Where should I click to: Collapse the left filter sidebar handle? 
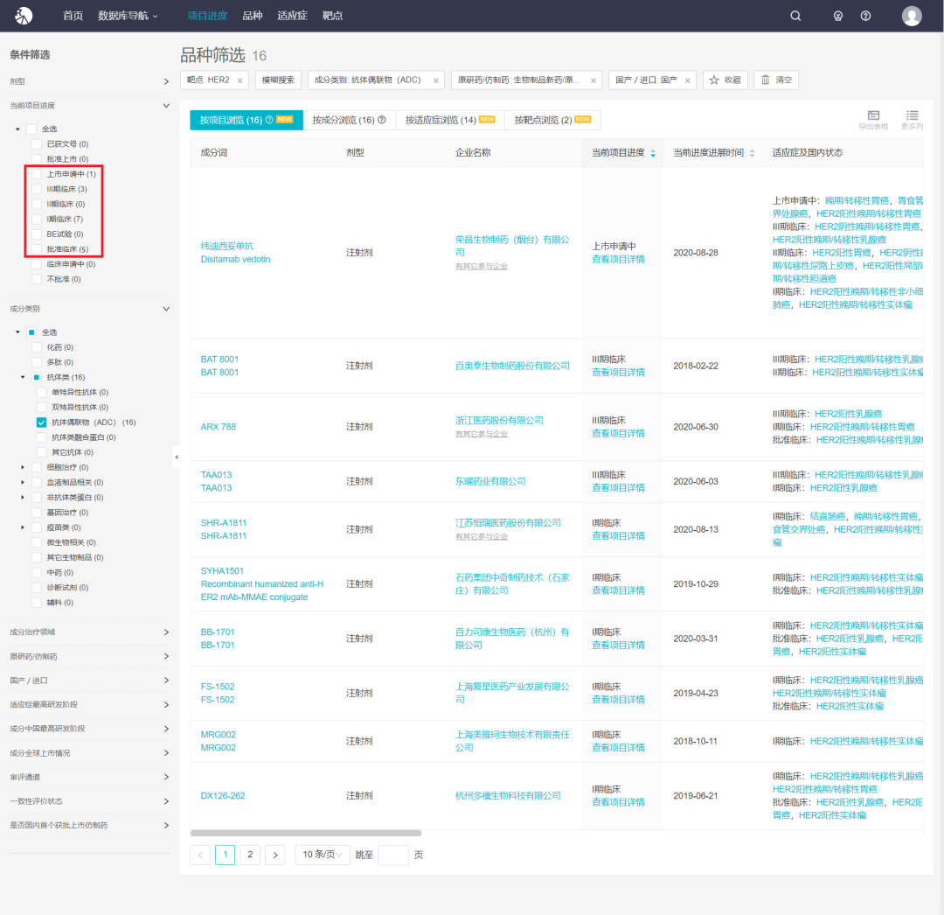coord(177,457)
